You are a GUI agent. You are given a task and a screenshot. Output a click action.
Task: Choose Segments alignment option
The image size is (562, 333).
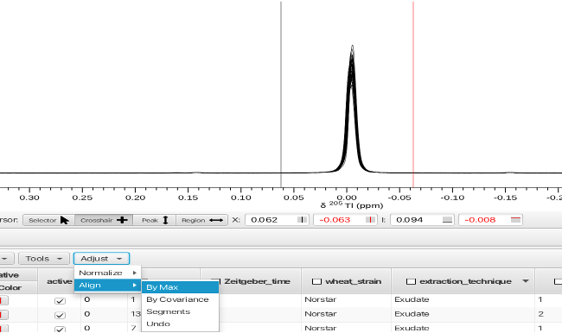pos(181,311)
